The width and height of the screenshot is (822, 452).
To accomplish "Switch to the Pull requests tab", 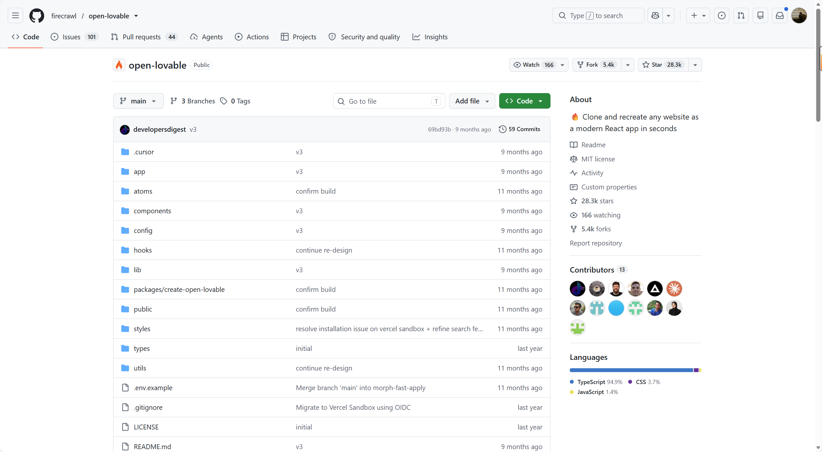I will point(144,37).
